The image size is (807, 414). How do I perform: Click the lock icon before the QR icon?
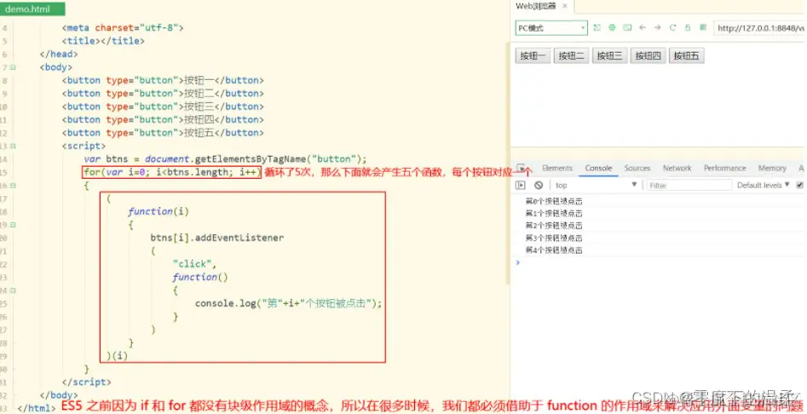click(688, 28)
